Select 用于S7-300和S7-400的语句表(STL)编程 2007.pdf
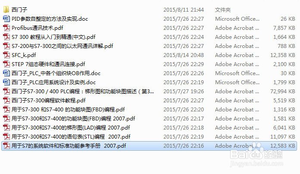 [x=71, y=136]
